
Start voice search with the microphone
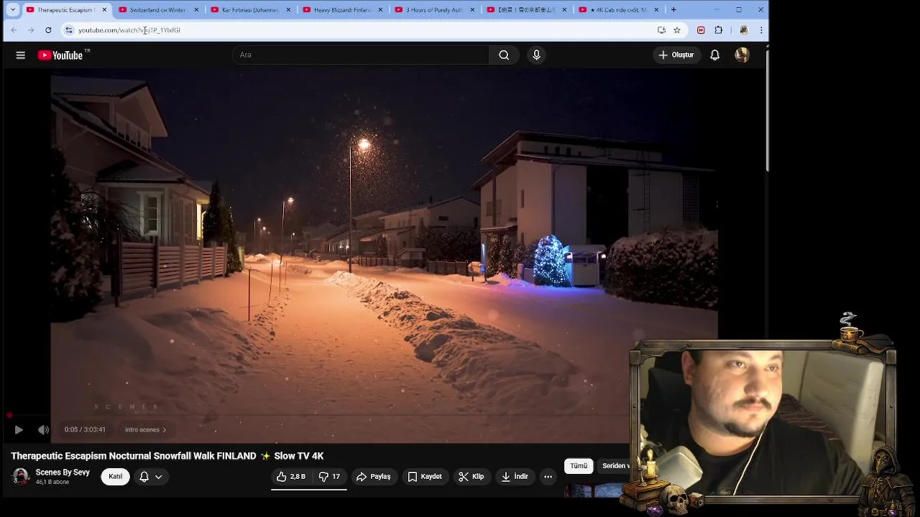coord(536,55)
